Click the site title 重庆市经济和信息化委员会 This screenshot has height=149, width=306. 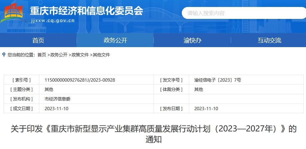pyautogui.click(x=86, y=11)
